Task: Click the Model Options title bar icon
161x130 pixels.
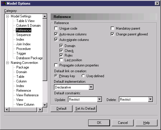Action: pyautogui.click(x=3, y=3)
